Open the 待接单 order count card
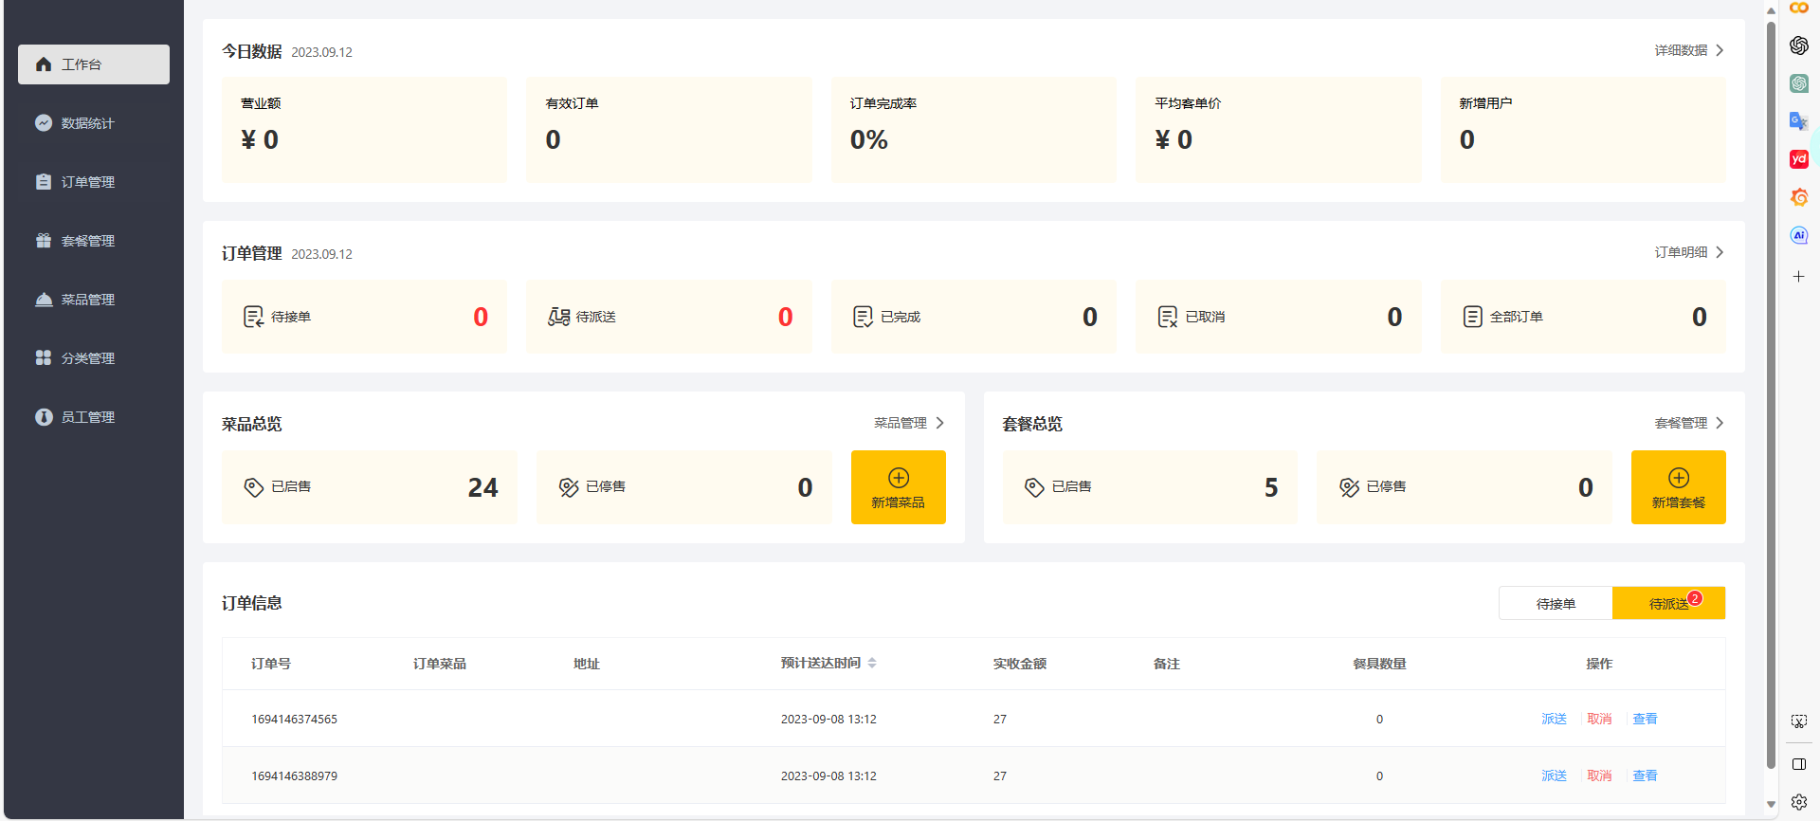 pyautogui.click(x=364, y=317)
